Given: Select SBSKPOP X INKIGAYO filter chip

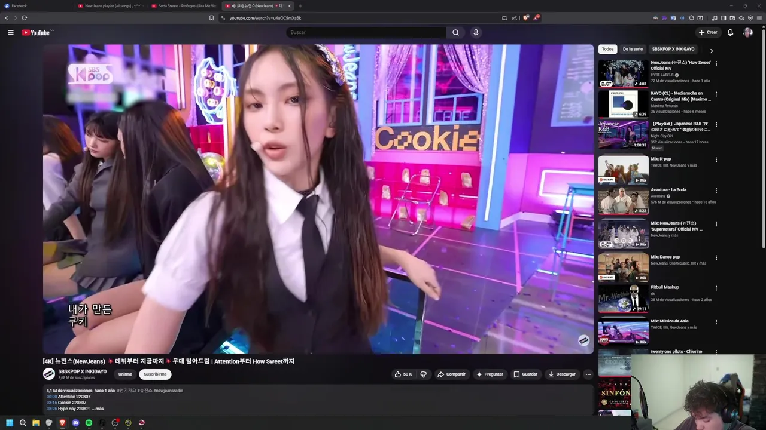Looking at the screenshot, I should [673, 49].
